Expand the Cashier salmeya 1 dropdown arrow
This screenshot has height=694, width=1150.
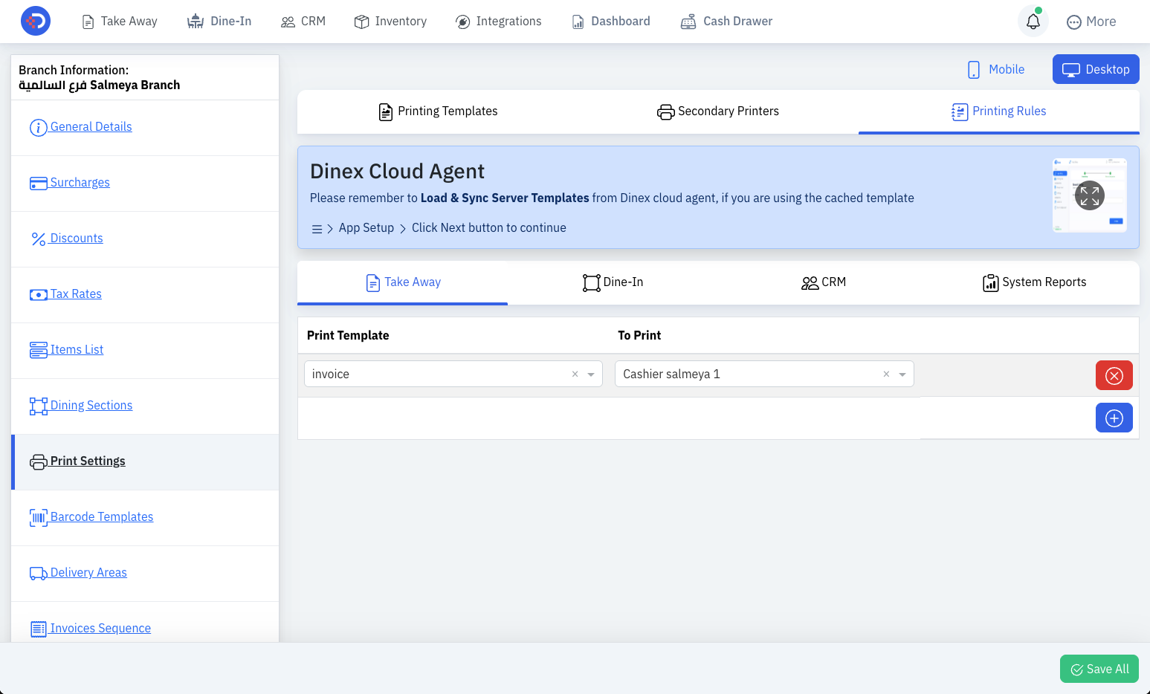[902, 374]
